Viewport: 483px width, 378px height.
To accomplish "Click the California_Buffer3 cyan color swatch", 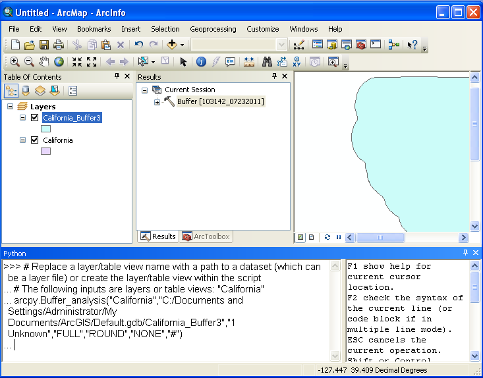I will pyautogui.click(x=46, y=129).
